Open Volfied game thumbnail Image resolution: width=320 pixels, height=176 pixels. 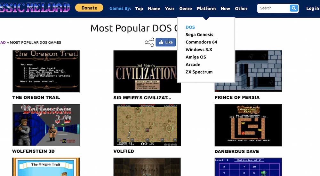[147, 125]
